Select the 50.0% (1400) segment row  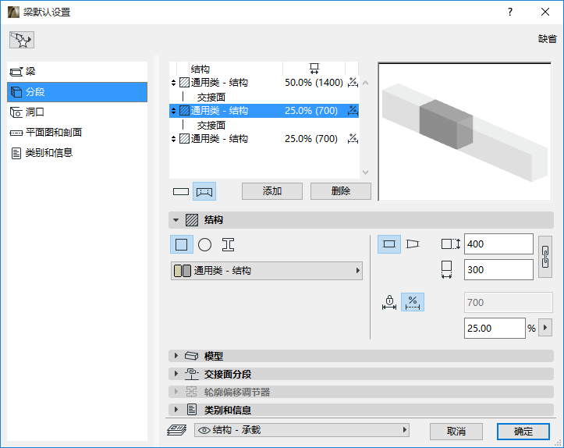[264, 83]
